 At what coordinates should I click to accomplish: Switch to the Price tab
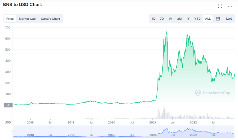click(10, 18)
